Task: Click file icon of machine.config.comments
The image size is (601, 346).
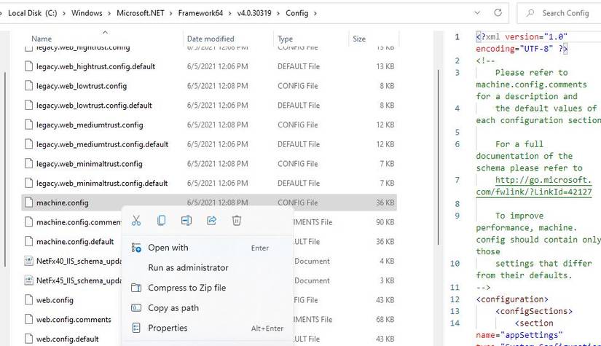Action: point(28,222)
